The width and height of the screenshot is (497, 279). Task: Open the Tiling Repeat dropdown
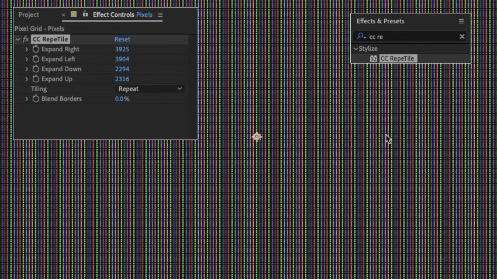point(150,89)
